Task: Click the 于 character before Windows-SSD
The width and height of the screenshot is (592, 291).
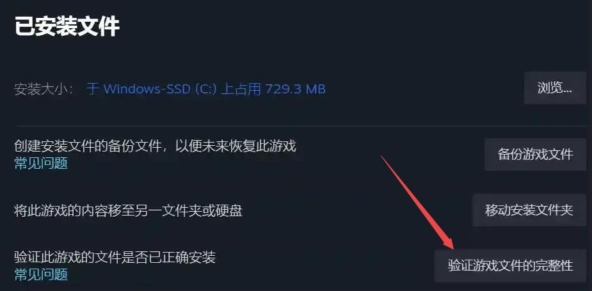Action: point(93,89)
